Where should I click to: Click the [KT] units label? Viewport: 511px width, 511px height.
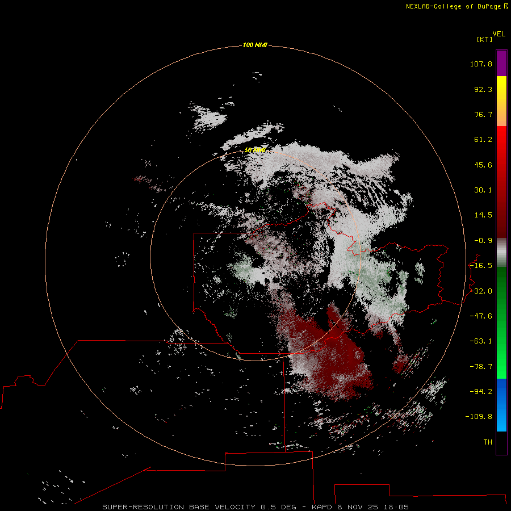point(485,39)
